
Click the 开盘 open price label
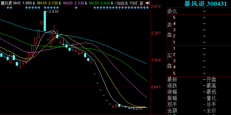tap(211, 80)
